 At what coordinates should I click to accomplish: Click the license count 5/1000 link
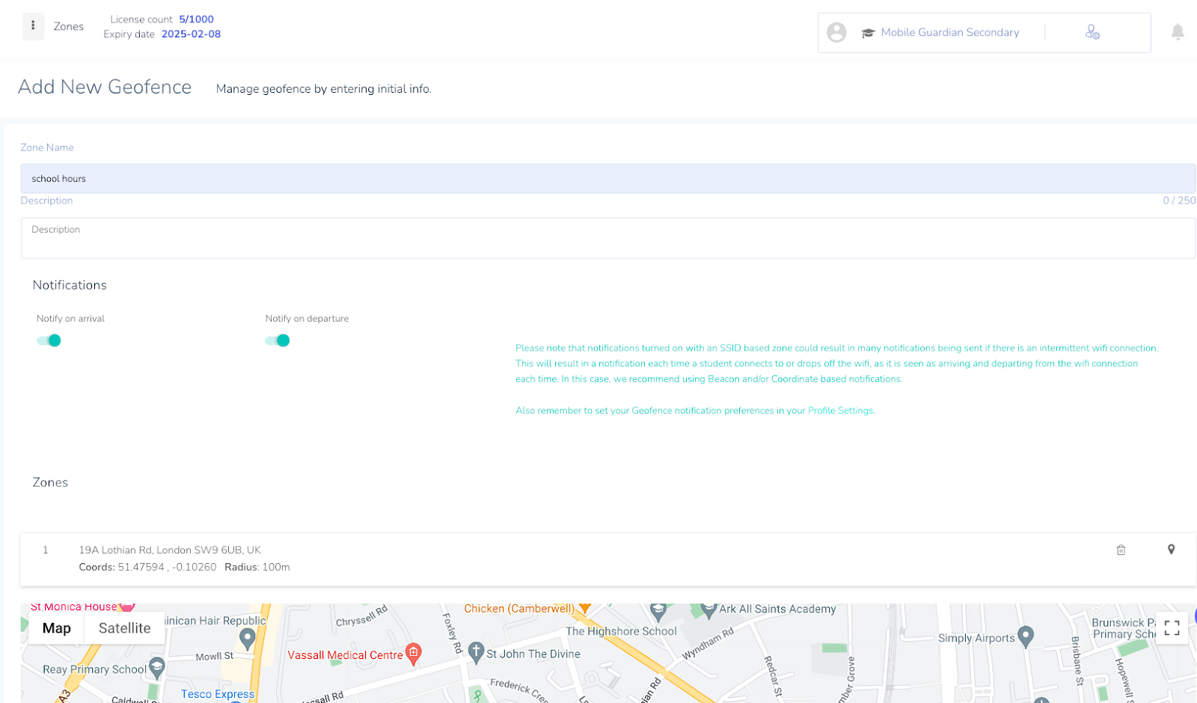196,19
